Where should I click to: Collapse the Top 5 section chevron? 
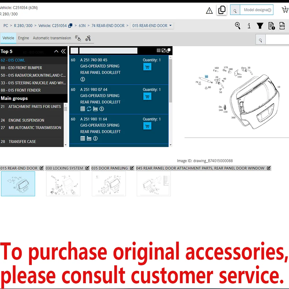click(x=56, y=51)
